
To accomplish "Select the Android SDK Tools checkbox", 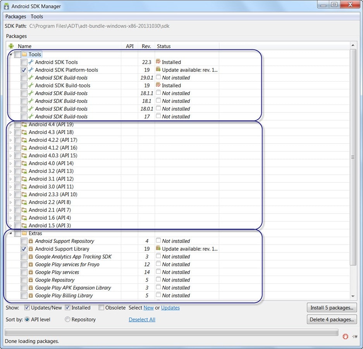I will tap(24, 62).
